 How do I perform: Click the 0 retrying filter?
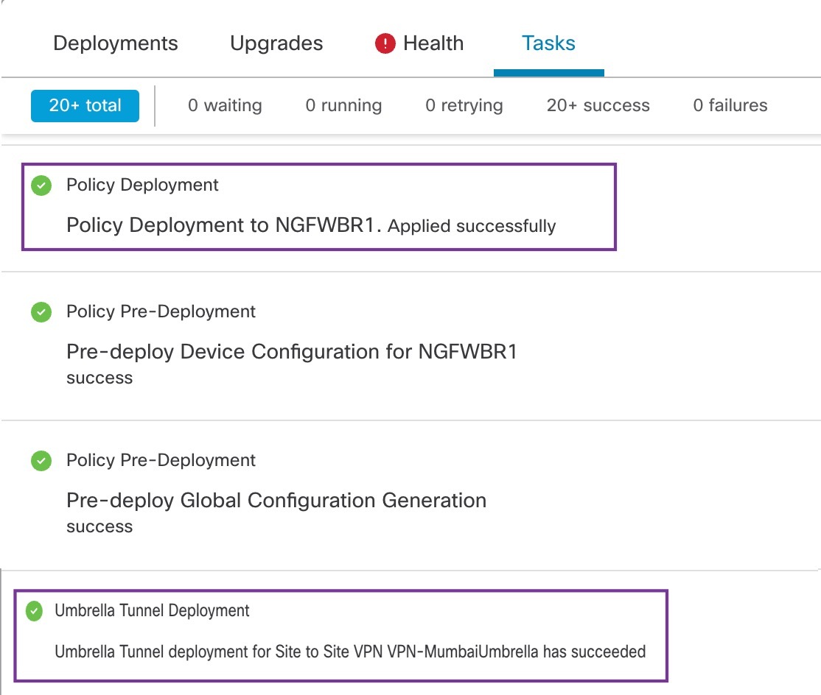464,105
